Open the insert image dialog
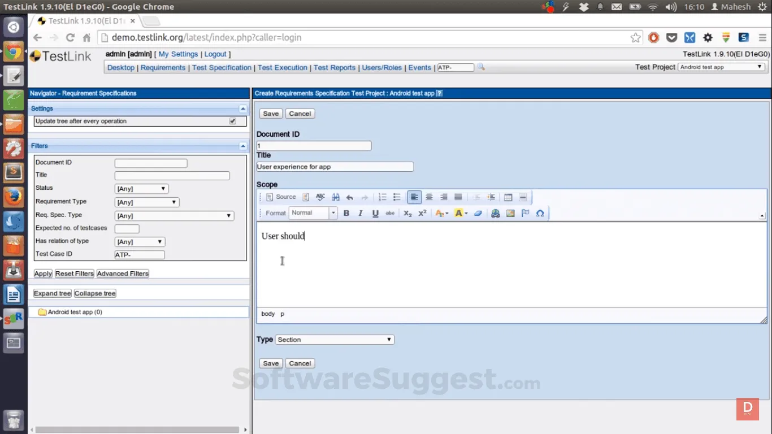Image resolution: width=772 pixels, height=434 pixels. tap(510, 213)
